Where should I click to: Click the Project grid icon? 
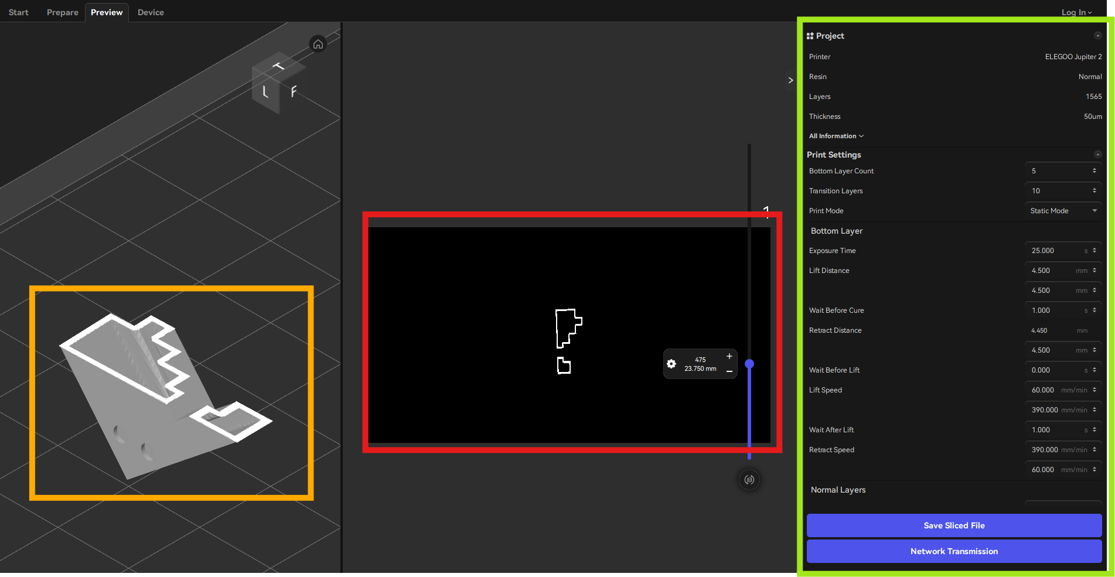coord(810,36)
